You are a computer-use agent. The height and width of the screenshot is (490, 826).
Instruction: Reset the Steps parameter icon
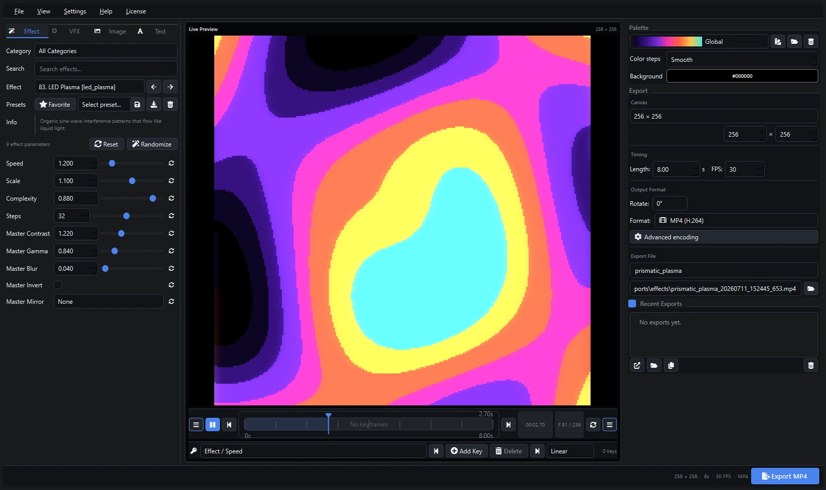(171, 216)
